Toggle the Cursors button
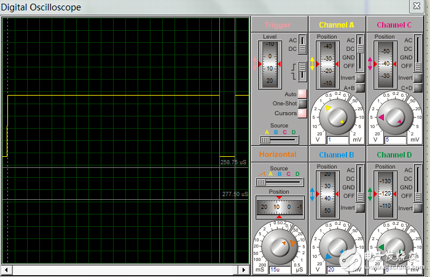Image resolution: width=430 pixels, height=277 pixels. click(x=302, y=113)
